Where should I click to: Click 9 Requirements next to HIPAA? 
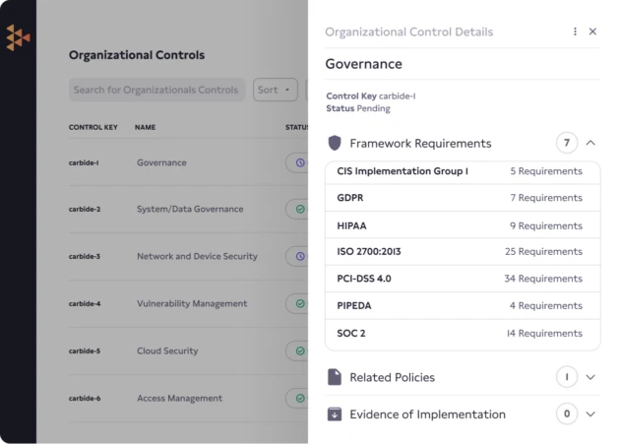tap(546, 225)
